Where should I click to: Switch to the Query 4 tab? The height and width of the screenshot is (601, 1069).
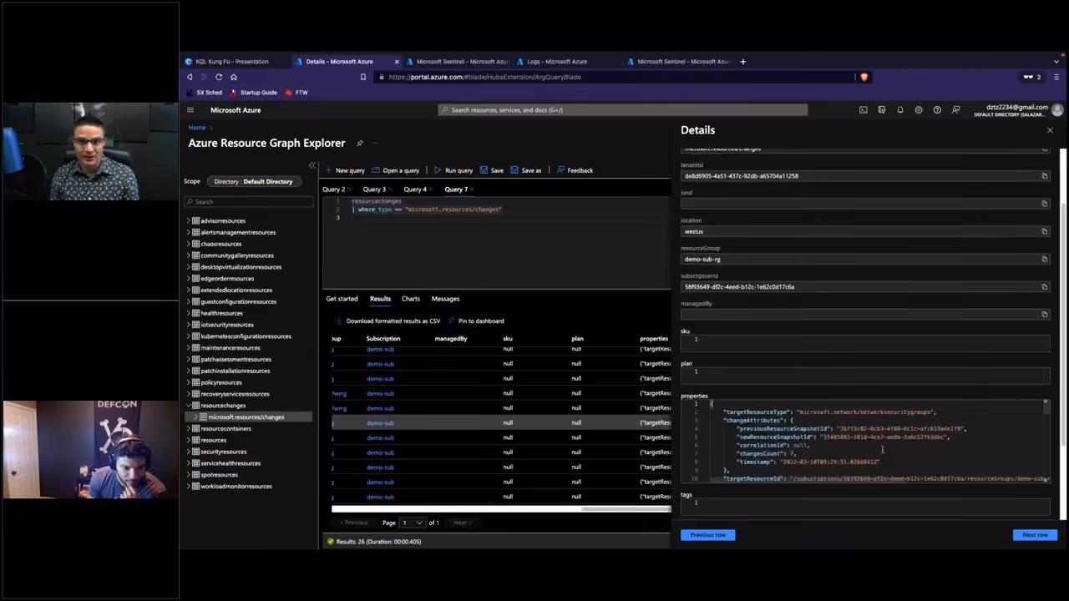[x=415, y=189]
